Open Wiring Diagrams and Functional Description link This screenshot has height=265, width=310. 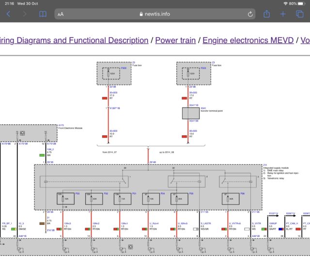(x=74, y=41)
